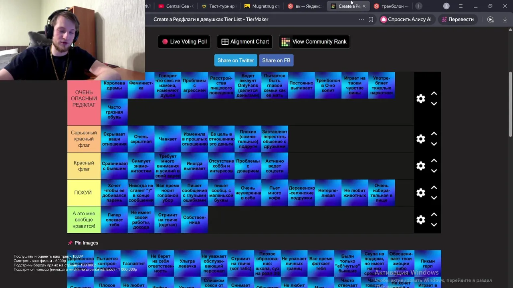Move ОЧЕНЬ ОПАСНЫЙ РЕДФЛАГ tier up
Image resolution: width=513 pixels, height=288 pixels.
(x=434, y=93)
